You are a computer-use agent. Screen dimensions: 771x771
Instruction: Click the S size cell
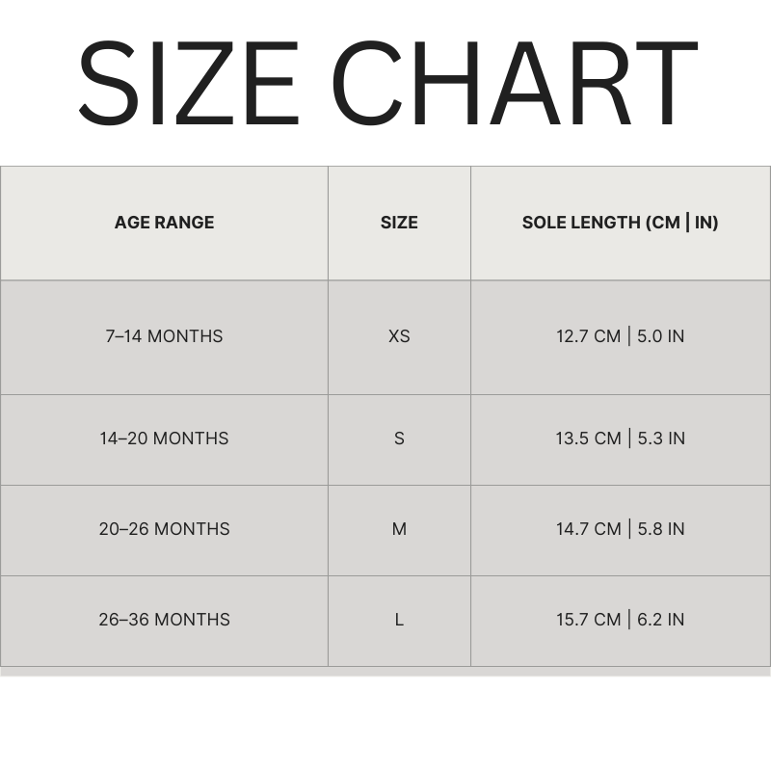[x=399, y=439]
